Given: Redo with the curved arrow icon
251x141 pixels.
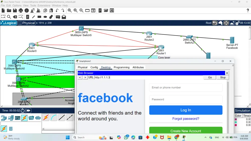Looking at the screenshot, I should pyautogui.click(x=63, y=11).
